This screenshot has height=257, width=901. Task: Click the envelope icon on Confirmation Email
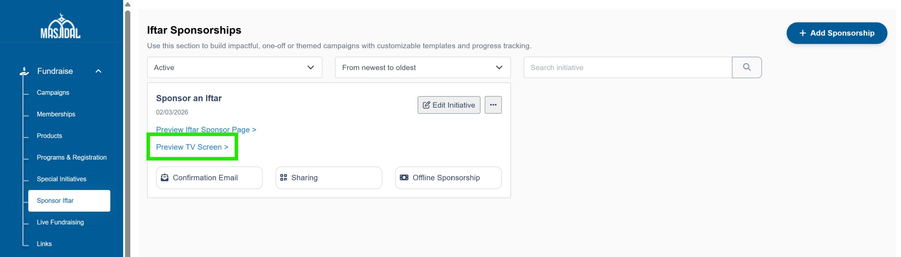coord(165,178)
